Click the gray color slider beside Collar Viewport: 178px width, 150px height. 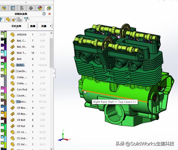pyautogui.click(x=3, y=76)
